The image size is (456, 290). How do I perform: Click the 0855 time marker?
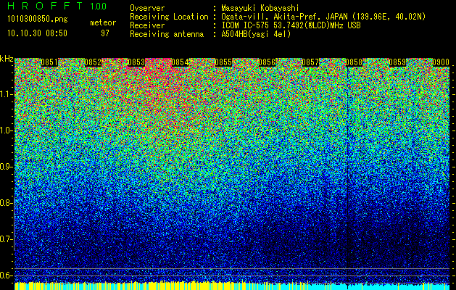223,62
